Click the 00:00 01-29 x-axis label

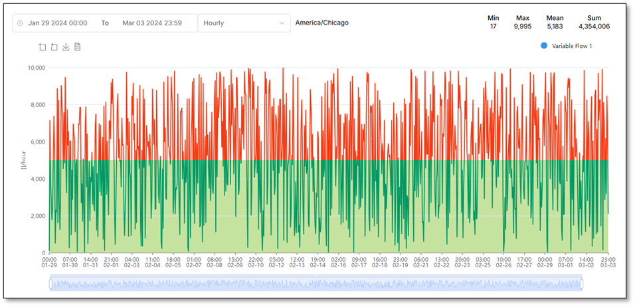tap(49, 262)
